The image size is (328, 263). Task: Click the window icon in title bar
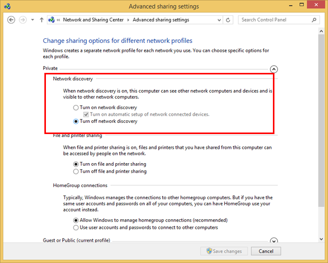coord(7,6)
